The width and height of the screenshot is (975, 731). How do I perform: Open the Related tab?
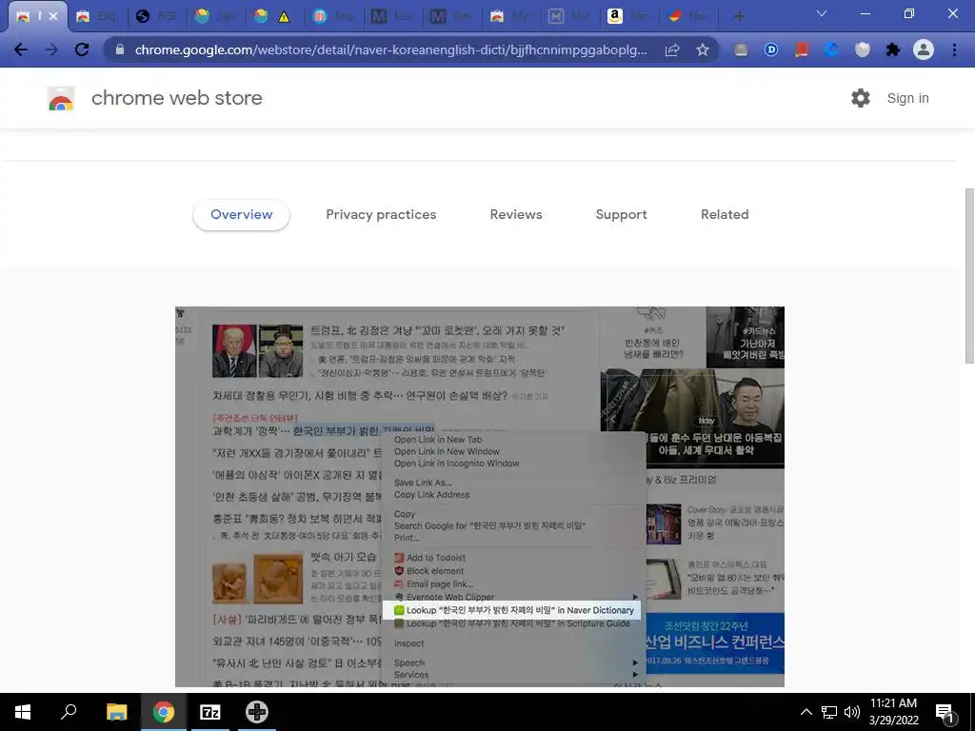tap(725, 214)
